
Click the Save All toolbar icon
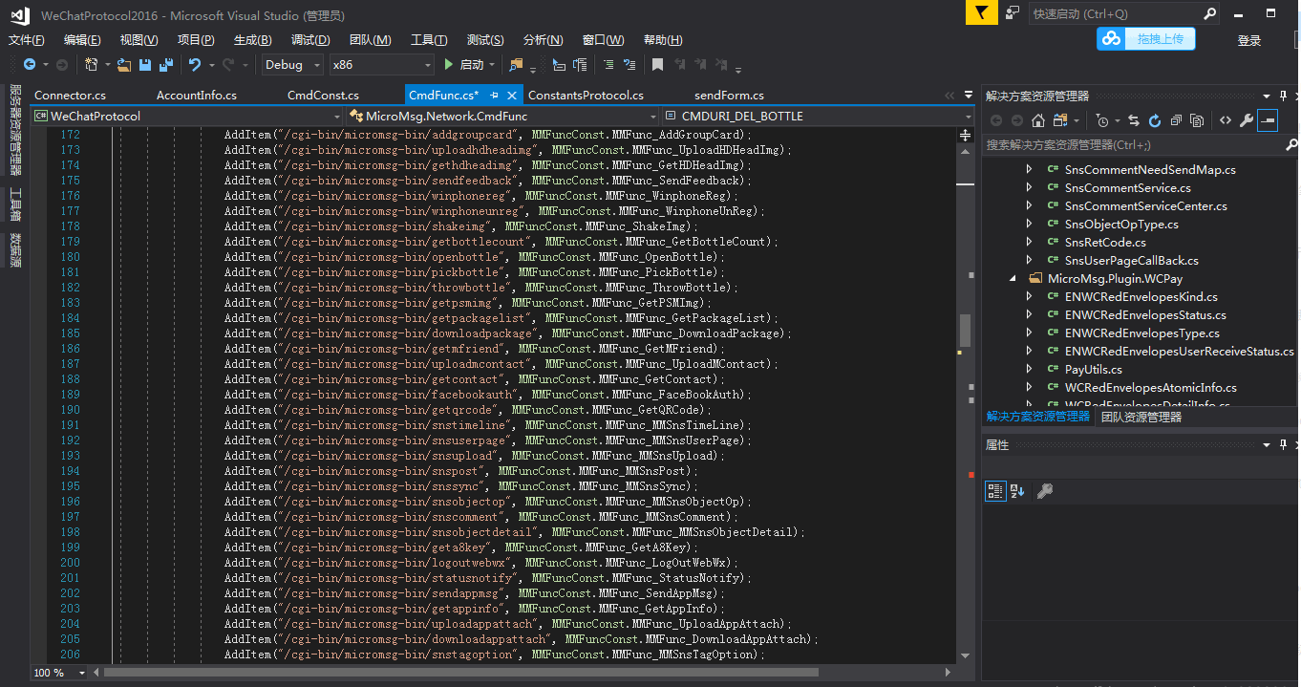coord(165,65)
